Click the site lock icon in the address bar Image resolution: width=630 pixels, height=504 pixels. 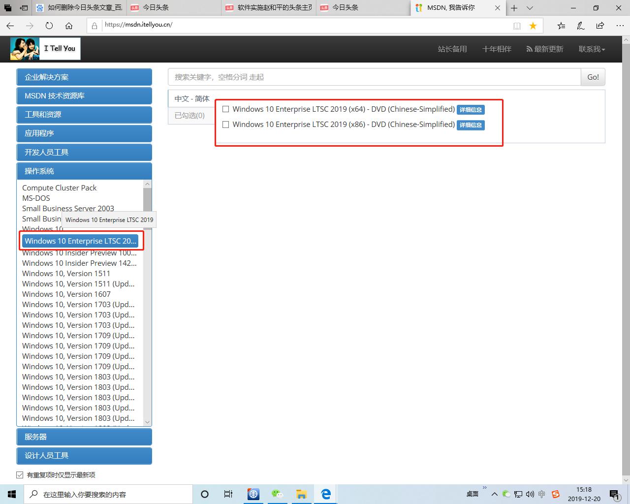click(x=94, y=26)
